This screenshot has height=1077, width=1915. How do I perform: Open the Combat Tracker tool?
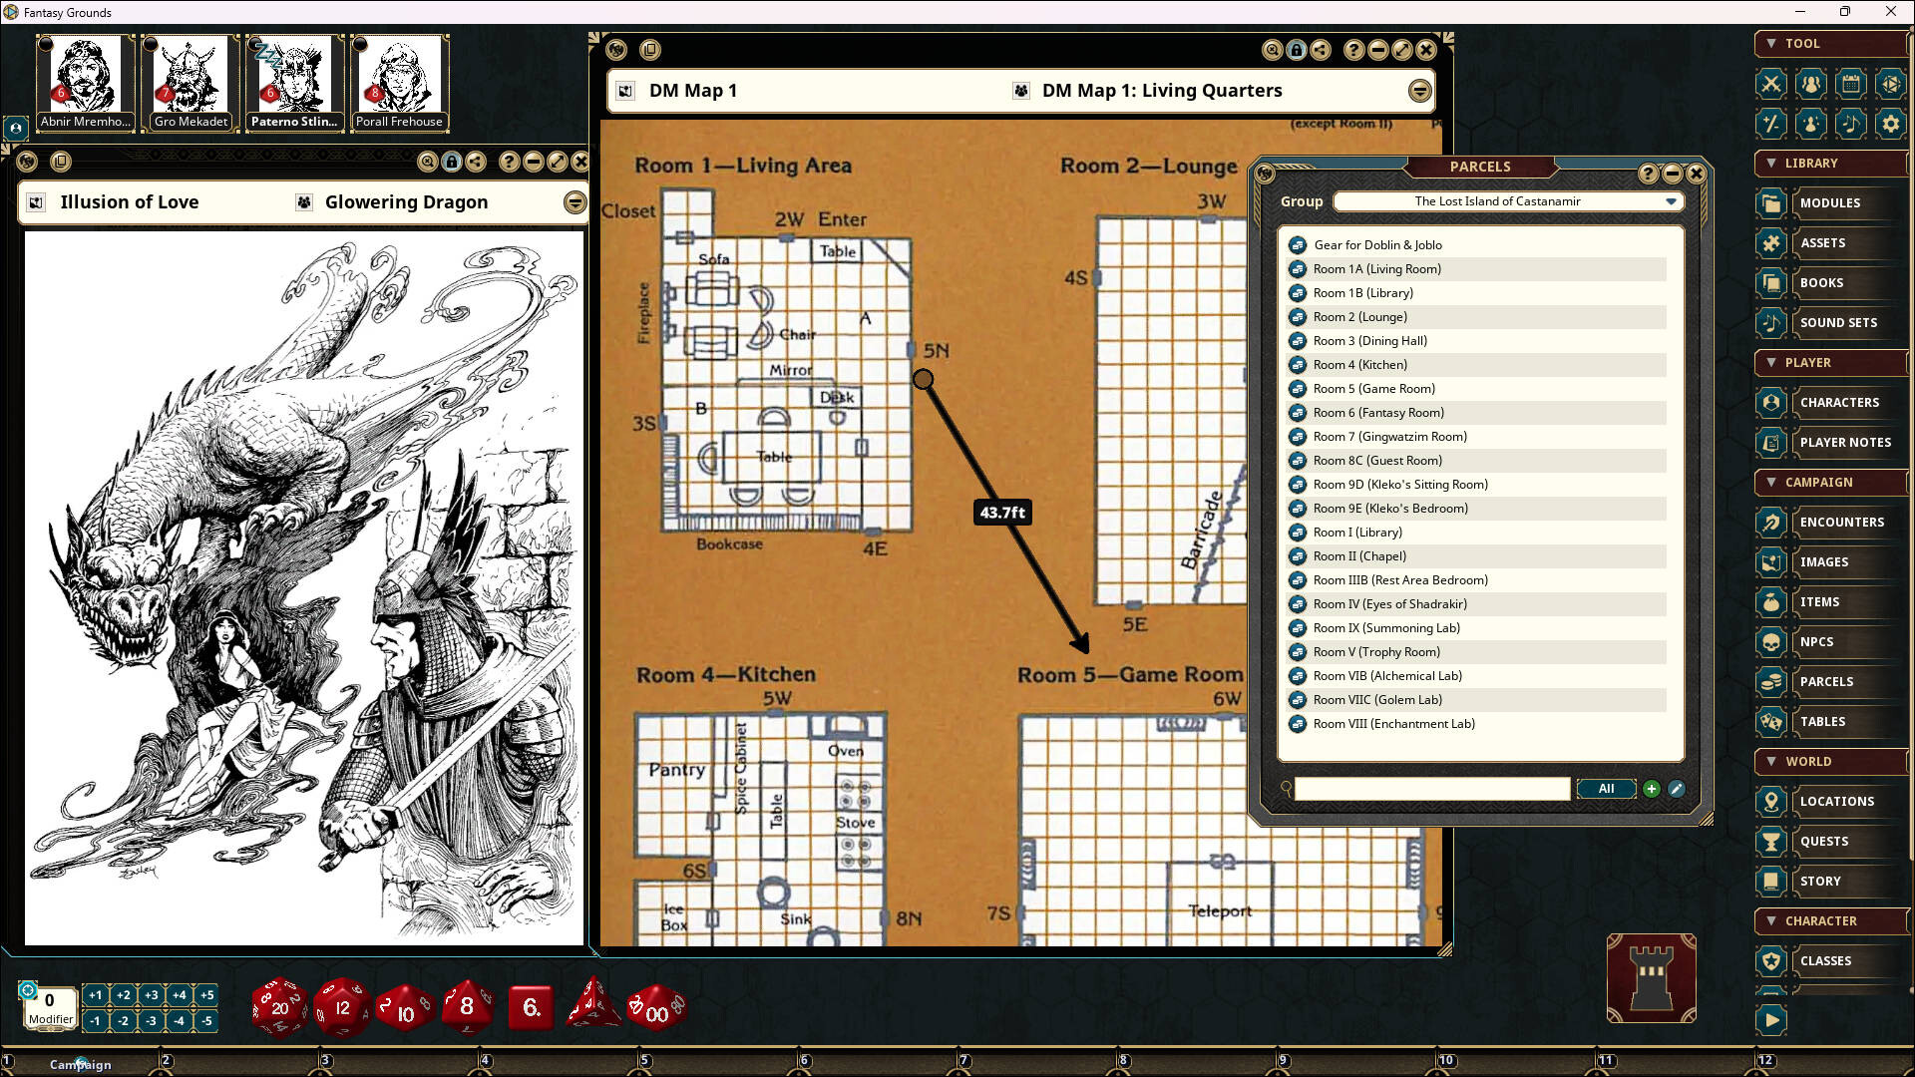1770,85
